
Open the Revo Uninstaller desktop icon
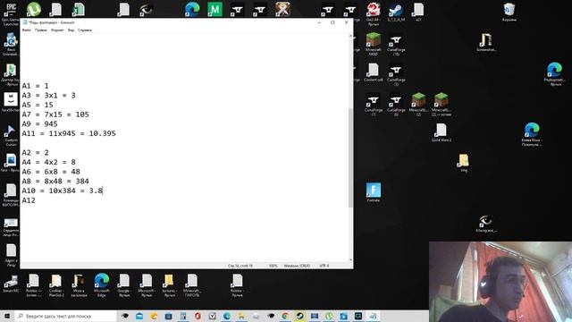[11, 44]
